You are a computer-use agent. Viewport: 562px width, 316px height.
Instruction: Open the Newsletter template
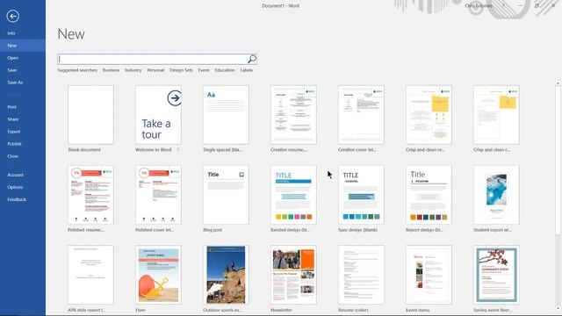(x=293, y=275)
